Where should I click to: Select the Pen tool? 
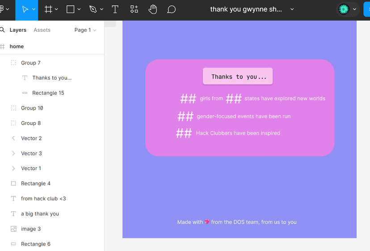93,9
